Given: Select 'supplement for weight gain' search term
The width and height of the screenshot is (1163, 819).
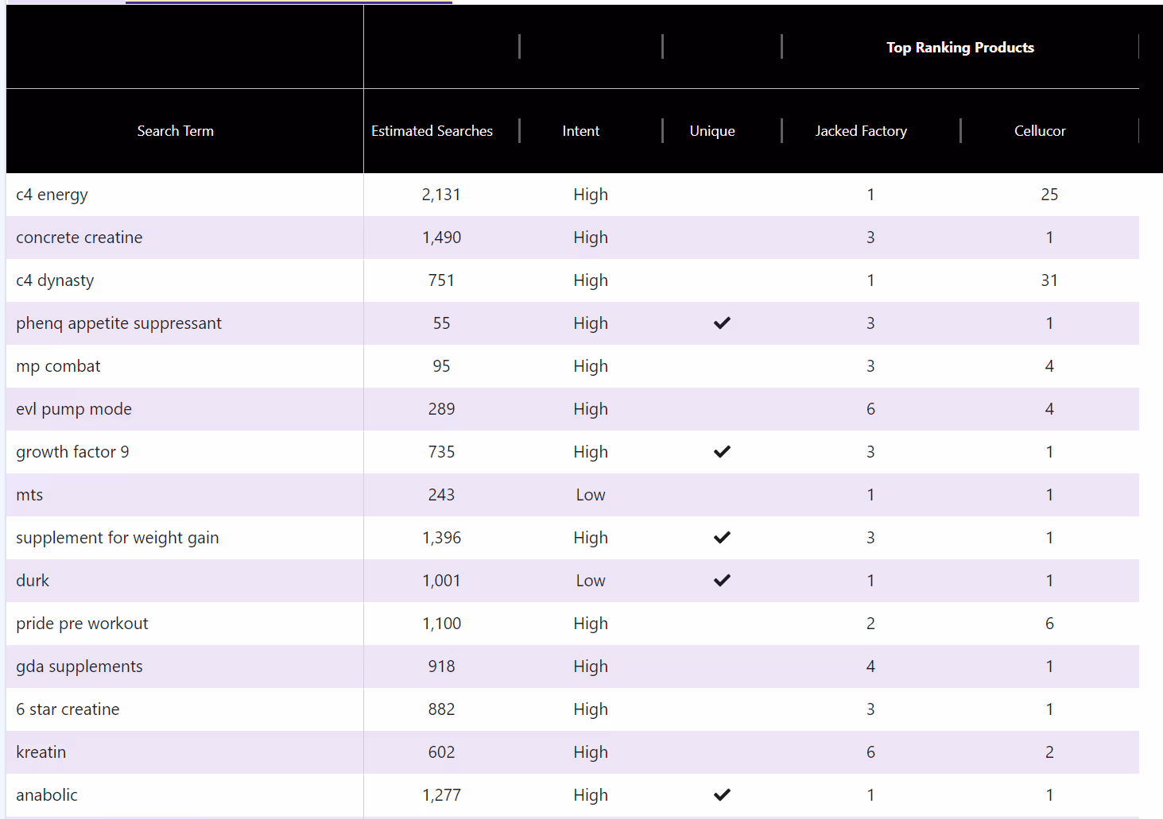Looking at the screenshot, I should coord(118,538).
